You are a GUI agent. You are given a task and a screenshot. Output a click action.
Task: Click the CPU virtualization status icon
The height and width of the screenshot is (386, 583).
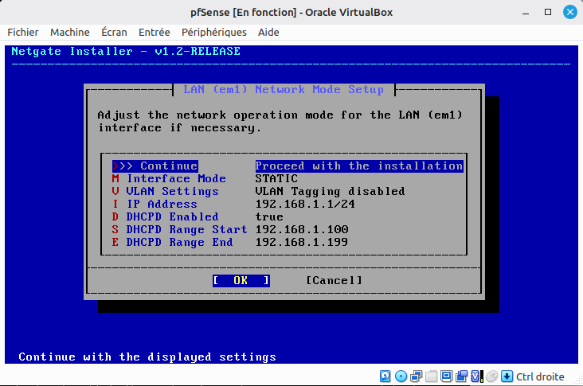[476, 376]
